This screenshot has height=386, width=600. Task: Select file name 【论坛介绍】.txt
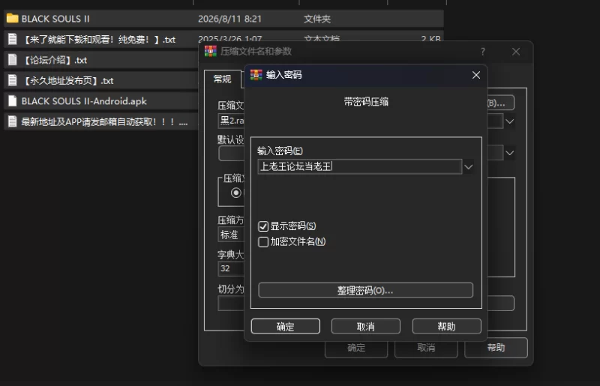(54, 60)
